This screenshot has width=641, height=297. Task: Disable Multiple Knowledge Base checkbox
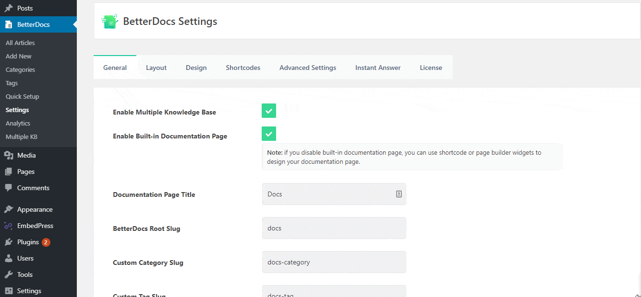[269, 111]
